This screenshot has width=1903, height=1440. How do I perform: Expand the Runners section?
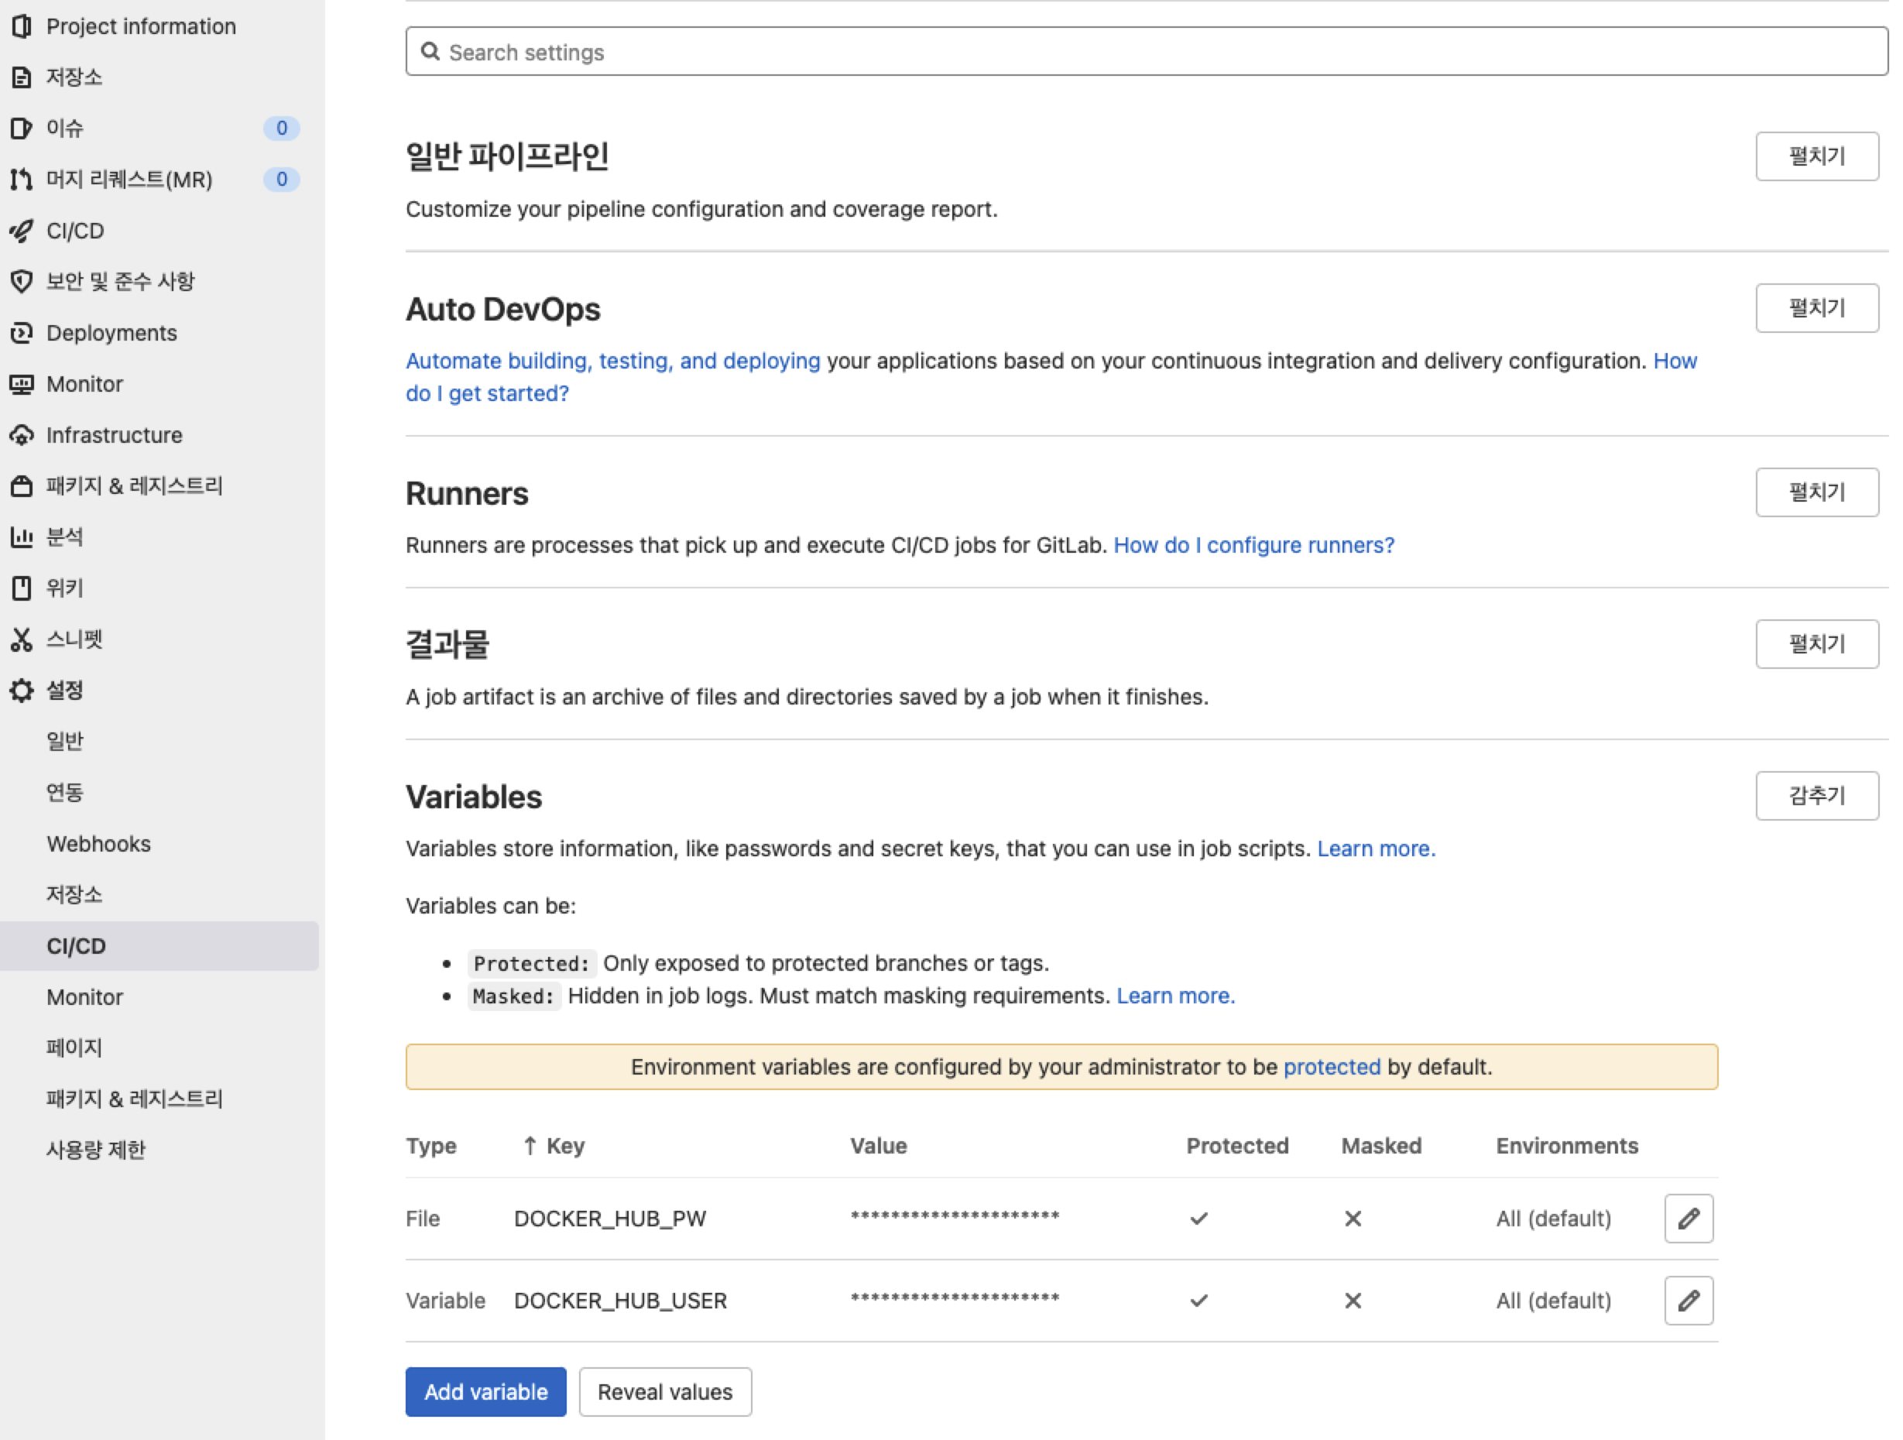[1816, 492]
